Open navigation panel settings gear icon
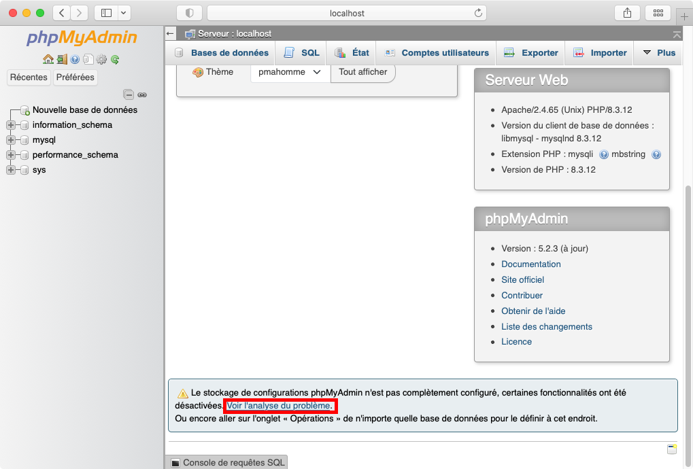 click(101, 59)
